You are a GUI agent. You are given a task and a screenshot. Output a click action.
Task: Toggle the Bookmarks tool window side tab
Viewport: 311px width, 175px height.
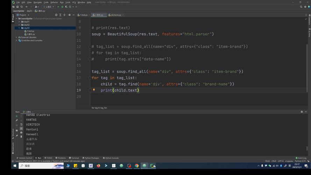pos(13,148)
